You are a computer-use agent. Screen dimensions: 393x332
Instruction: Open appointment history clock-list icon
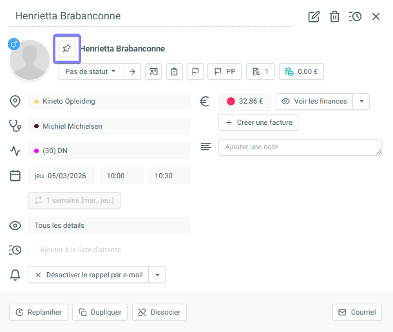(355, 16)
